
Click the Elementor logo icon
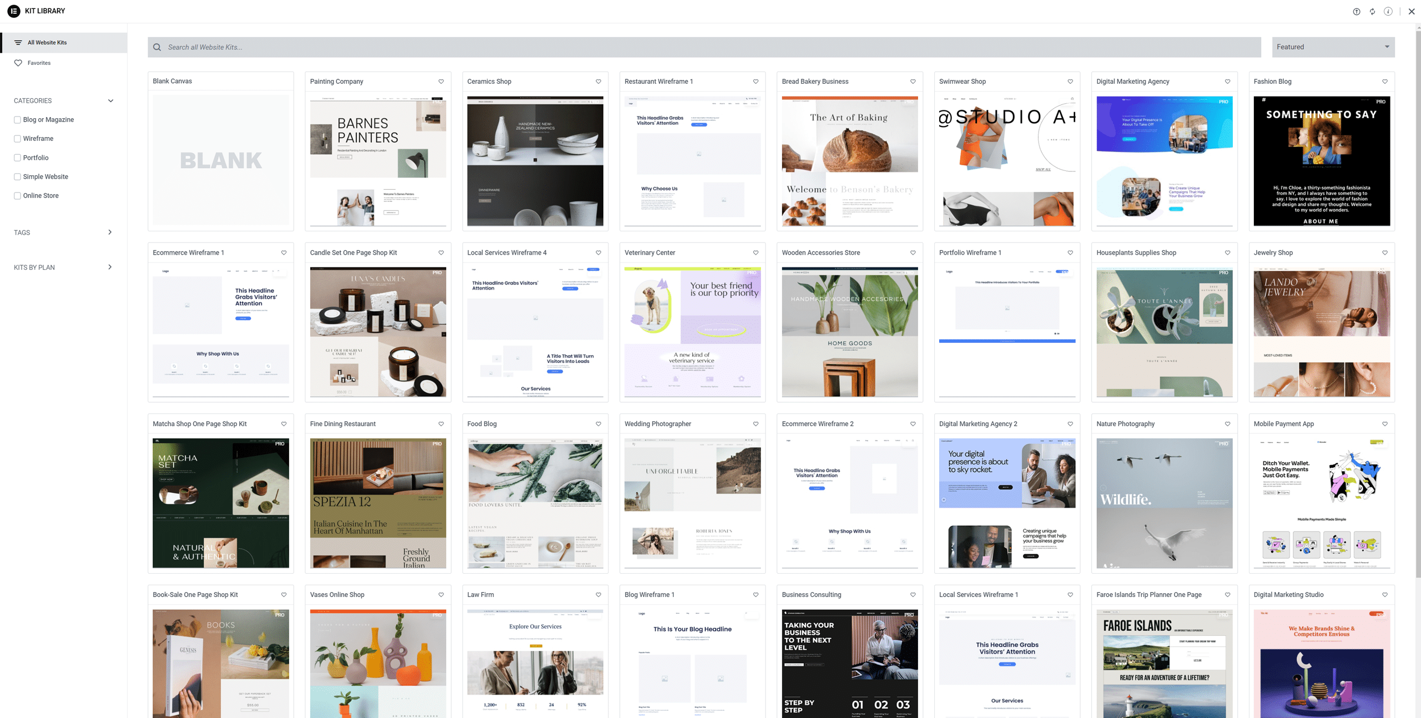pyautogui.click(x=14, y=11)
